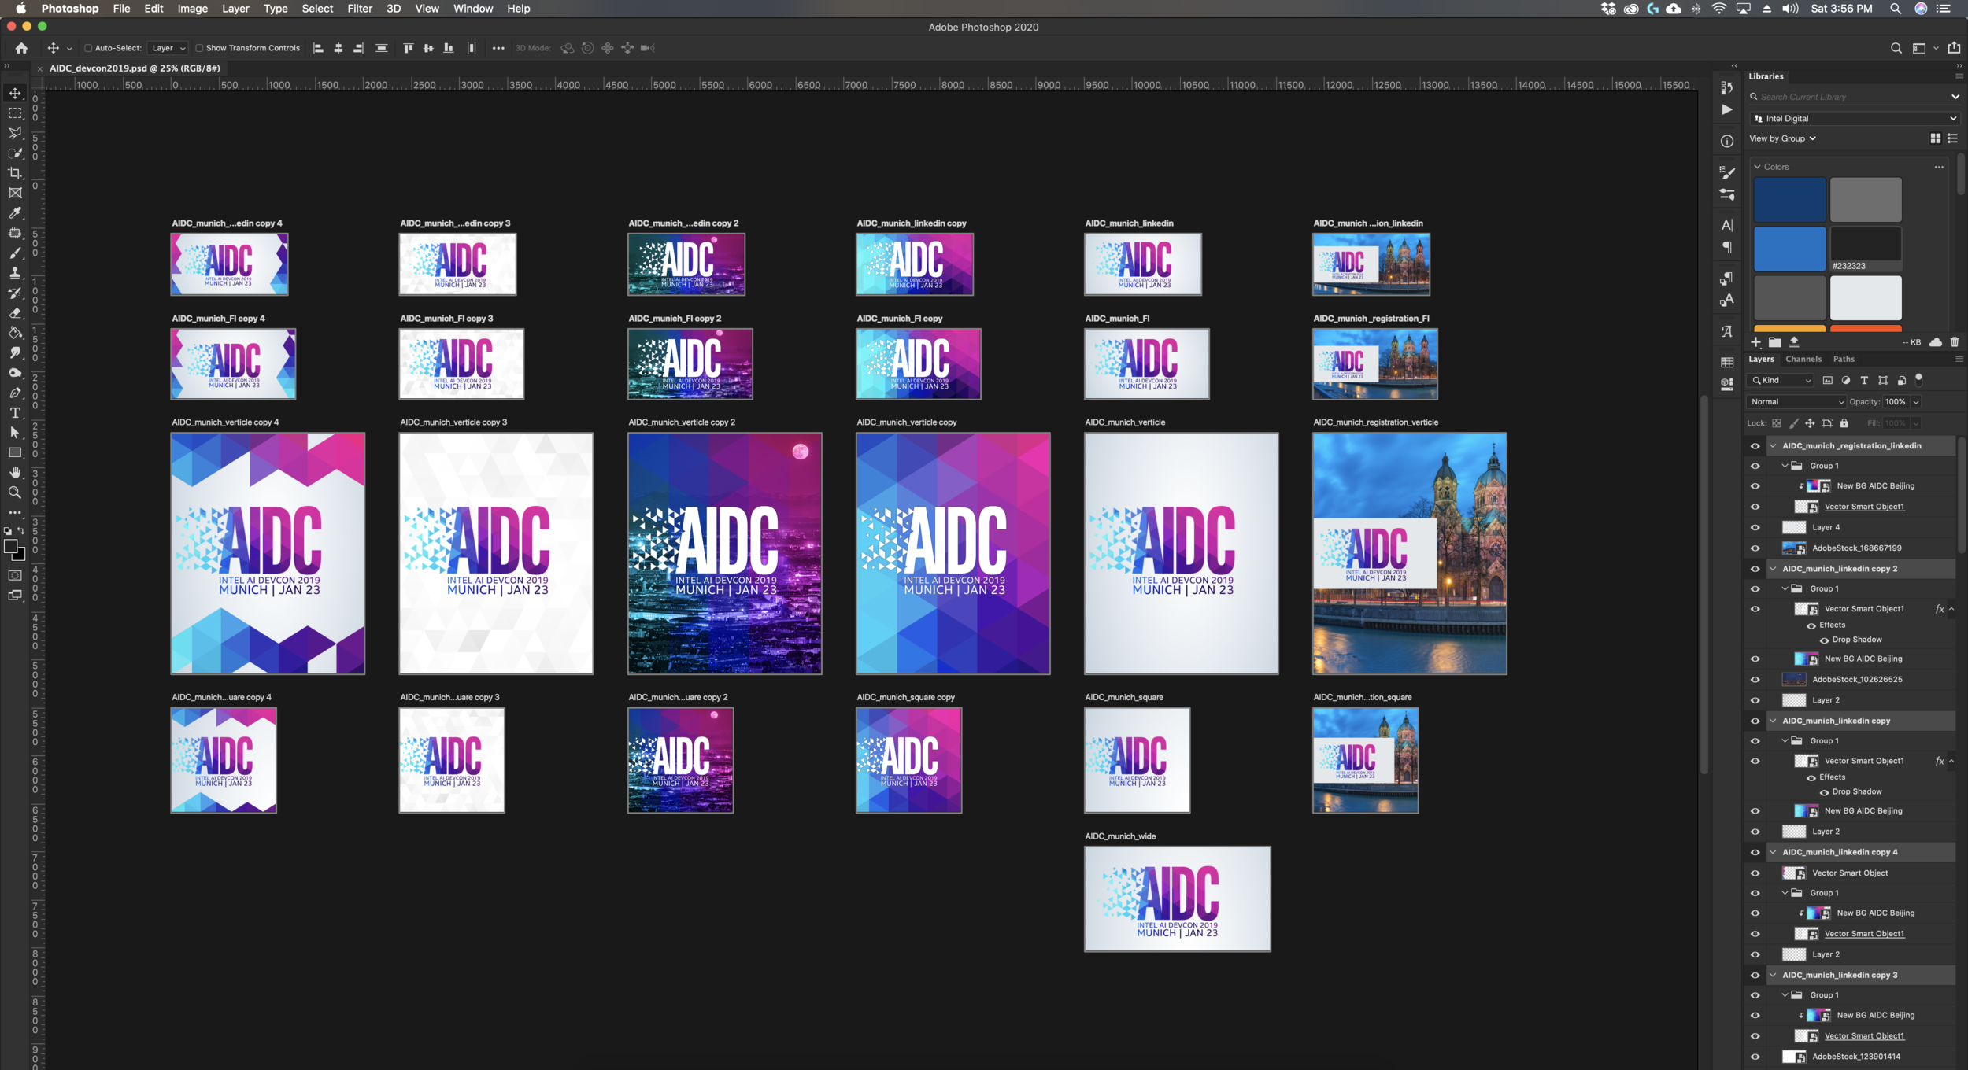Hide the AIDC_munich_linkedin copy 4 artboard

tap(1755, 853)
